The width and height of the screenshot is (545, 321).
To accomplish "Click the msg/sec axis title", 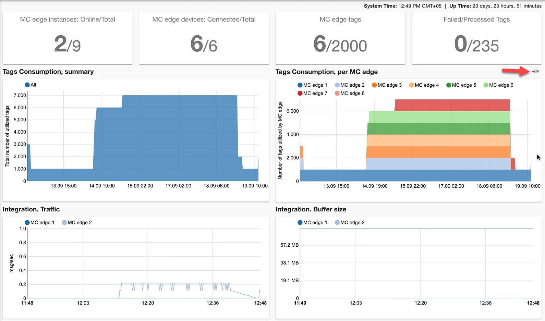I will point(11,263).
